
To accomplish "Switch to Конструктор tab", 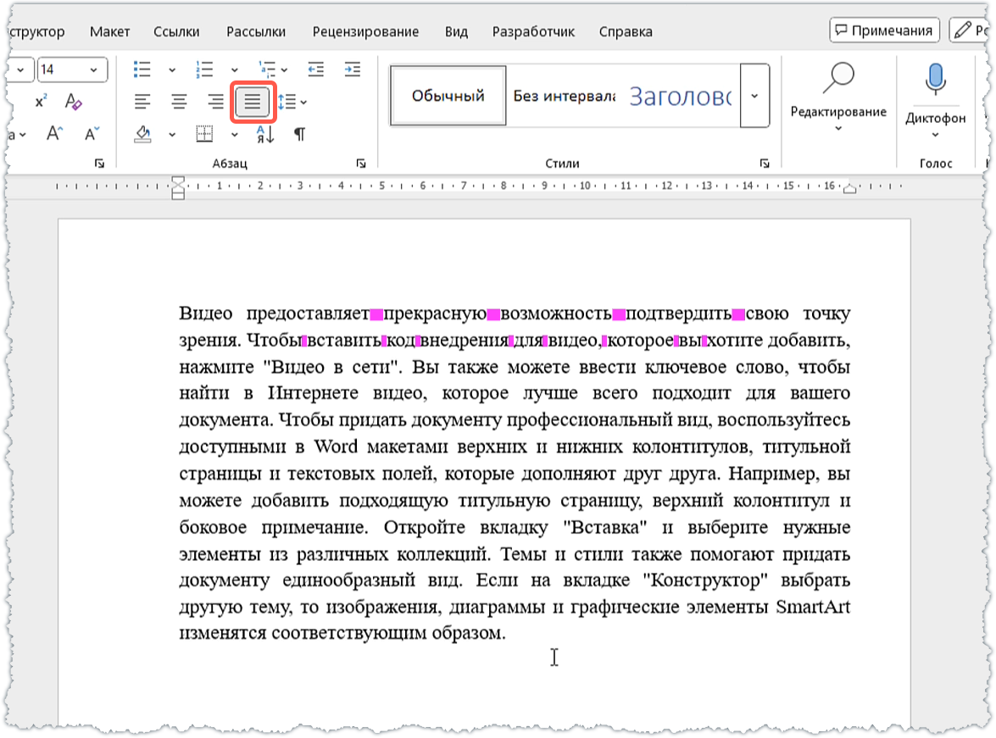I will 38,31.
